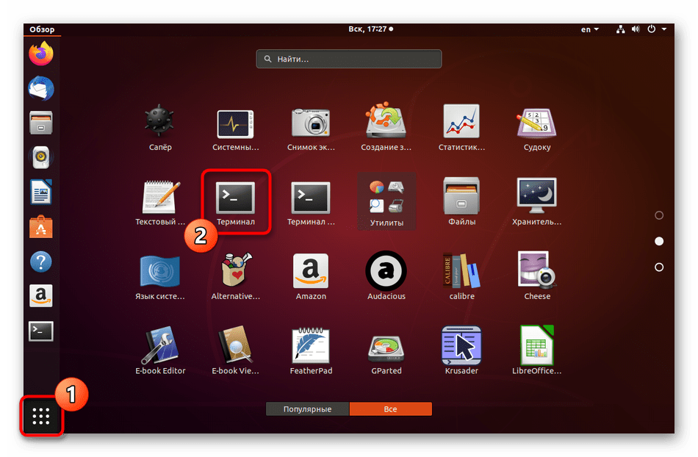Switch to the Популярные tab
This screenshot has height=457, width=698.
click(307, 409)
